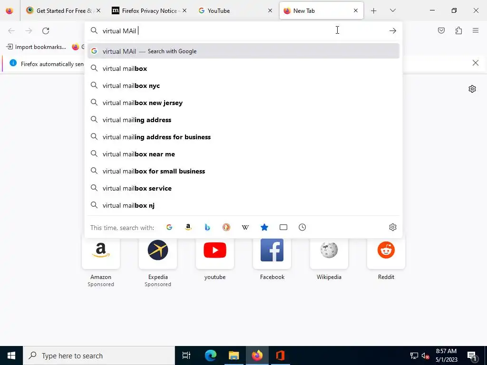Search this time with Amazon icon

188,227
